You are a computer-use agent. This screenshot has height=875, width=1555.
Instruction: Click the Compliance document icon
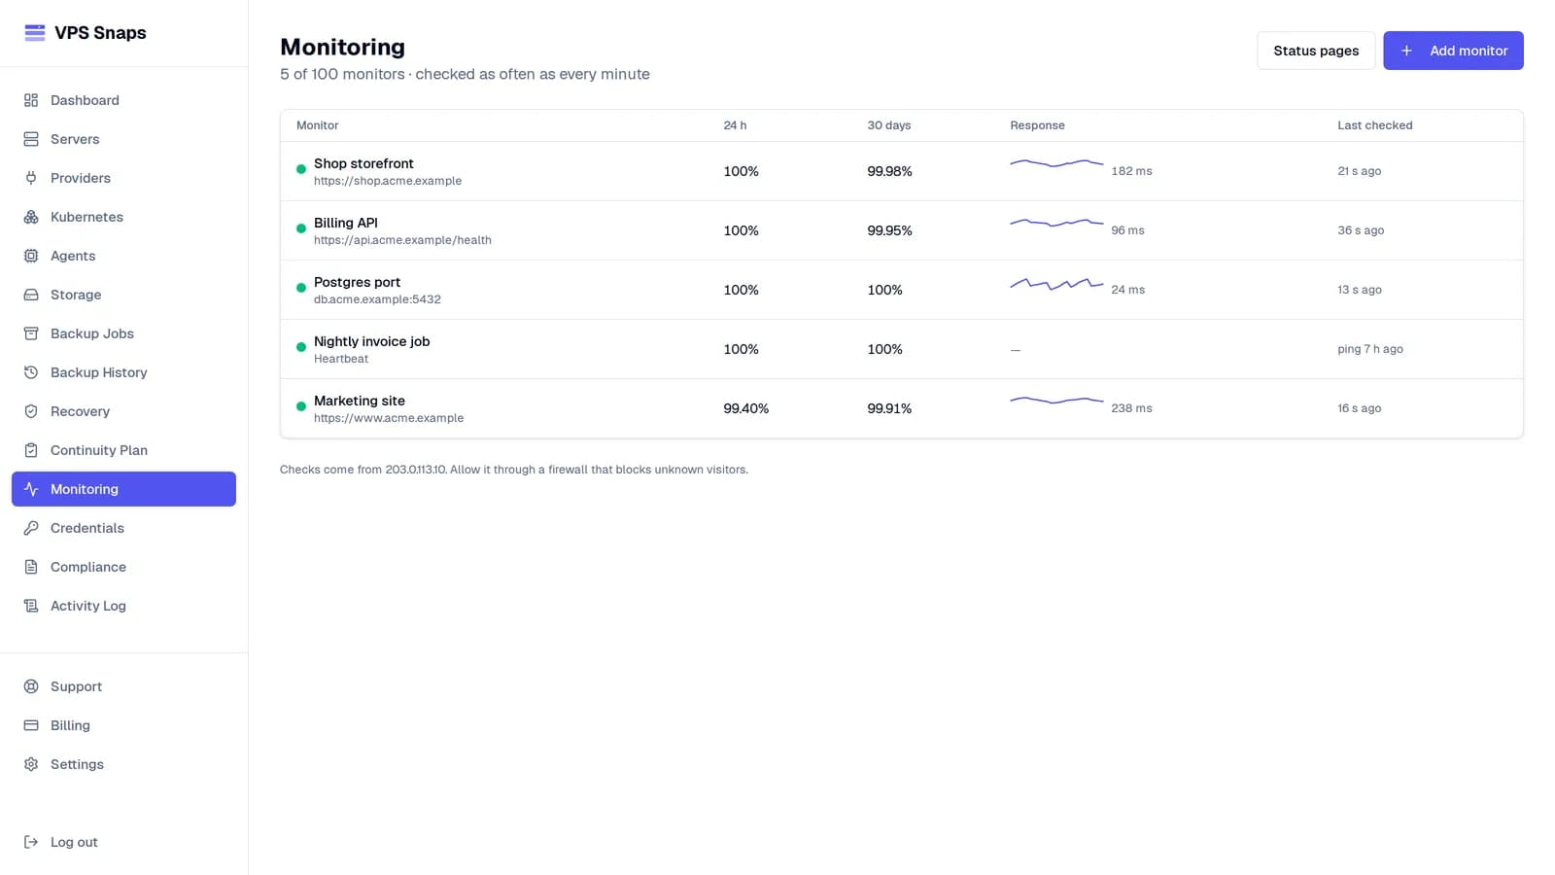tap(31, 567)
